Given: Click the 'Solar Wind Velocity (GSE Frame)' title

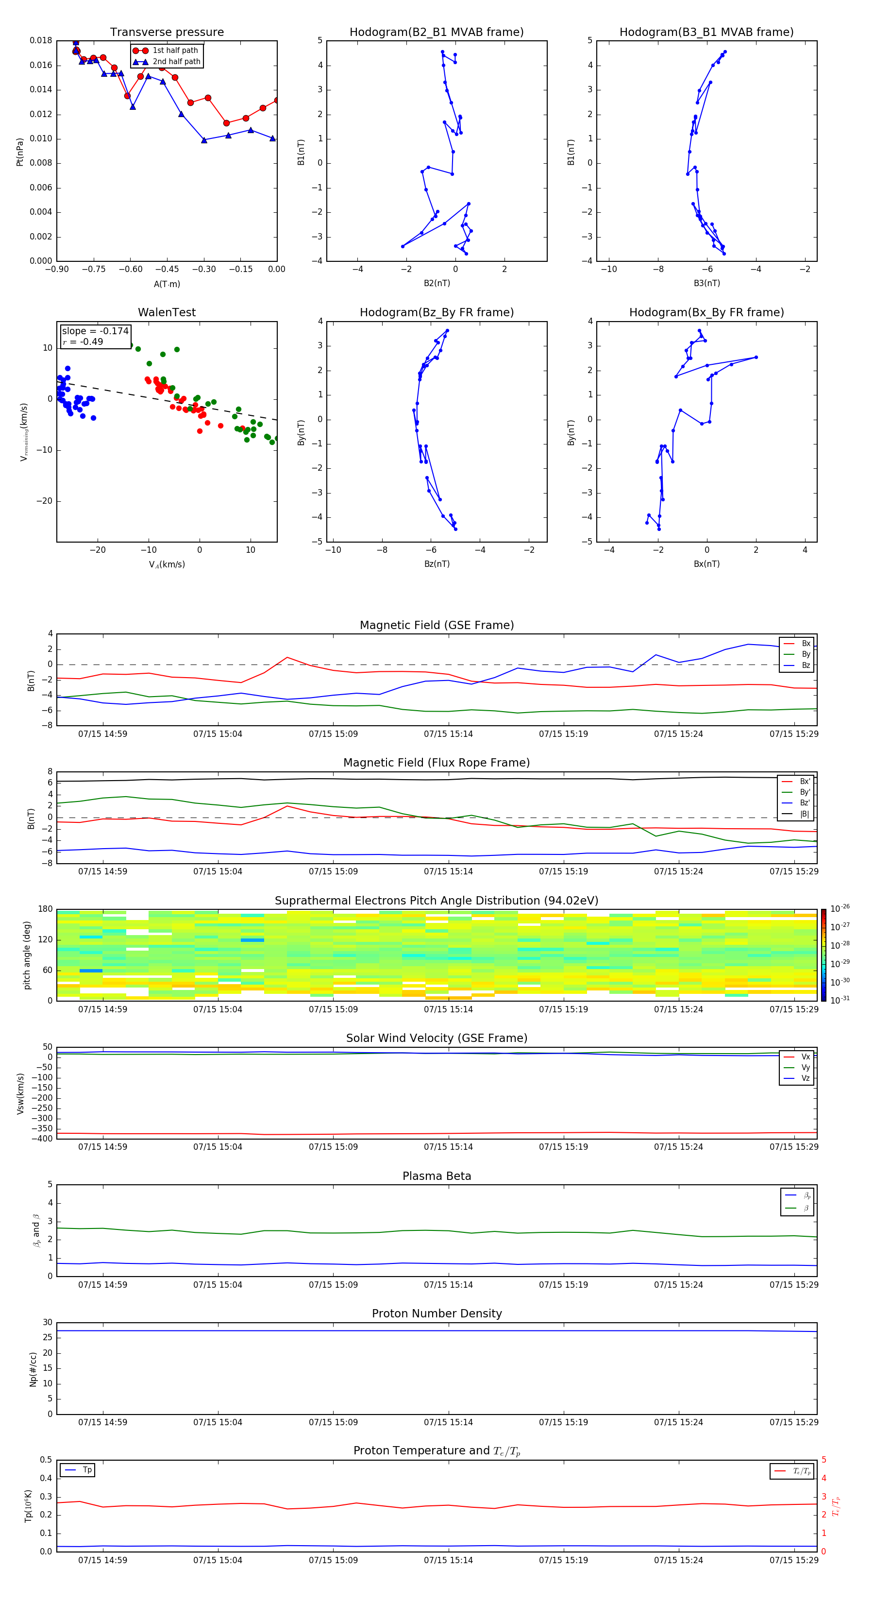Looking at the screenshot, I should (x=437, y=1039).
